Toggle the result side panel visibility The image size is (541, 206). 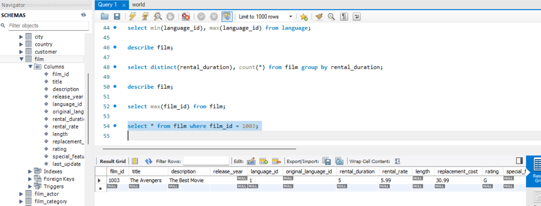pyautogui.click(x=519, y=160)
